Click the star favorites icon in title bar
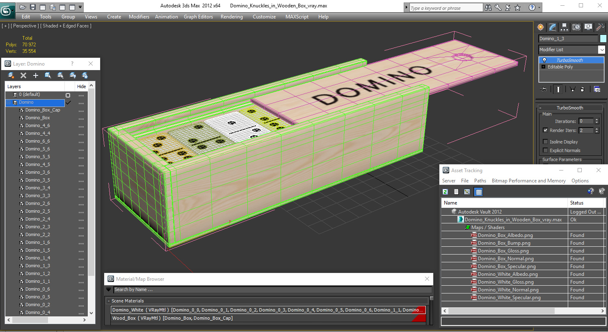The image size is (608, 332). pos(518,7)
